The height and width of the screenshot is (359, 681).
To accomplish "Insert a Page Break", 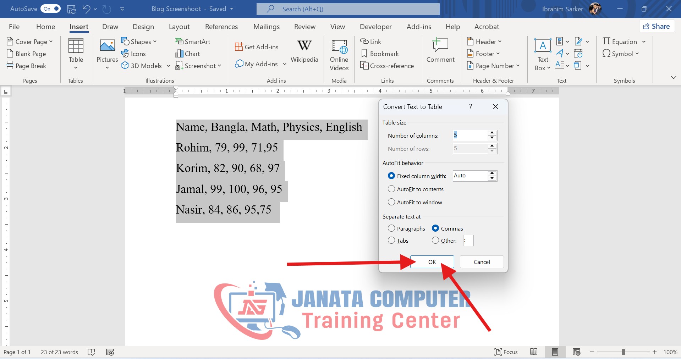I will [x=27, y=66].
